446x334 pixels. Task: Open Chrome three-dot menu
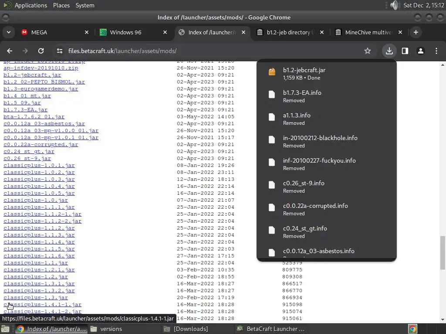pos(436,51)
